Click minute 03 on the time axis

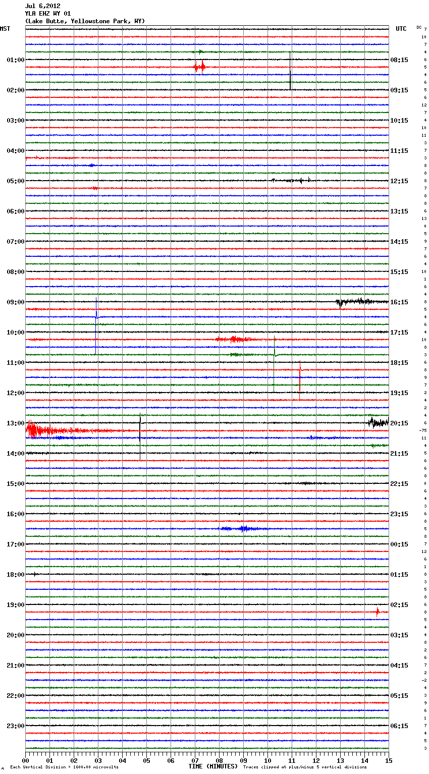coord(98,760)
